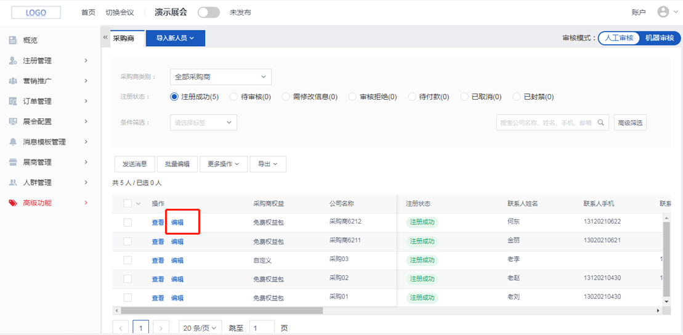683x335 pixels.
Task: Click vertical scrollbar thumb in table
Action: tap(666, 259)
